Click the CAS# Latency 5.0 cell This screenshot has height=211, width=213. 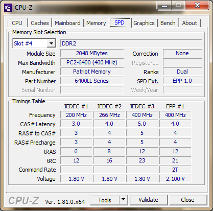(142, 124)
